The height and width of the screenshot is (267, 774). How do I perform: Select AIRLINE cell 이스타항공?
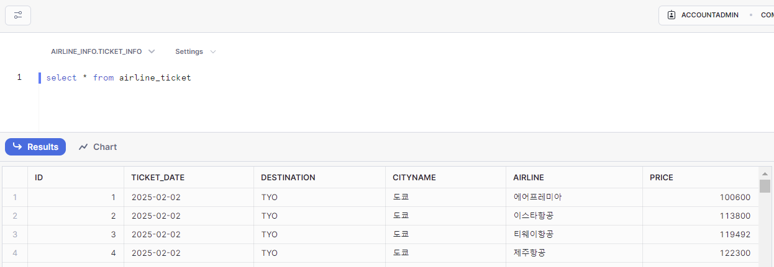click(x=574, y=216)
